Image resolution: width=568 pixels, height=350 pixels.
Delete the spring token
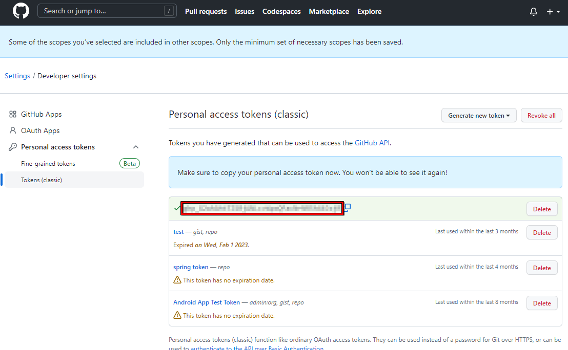point(541,268)
